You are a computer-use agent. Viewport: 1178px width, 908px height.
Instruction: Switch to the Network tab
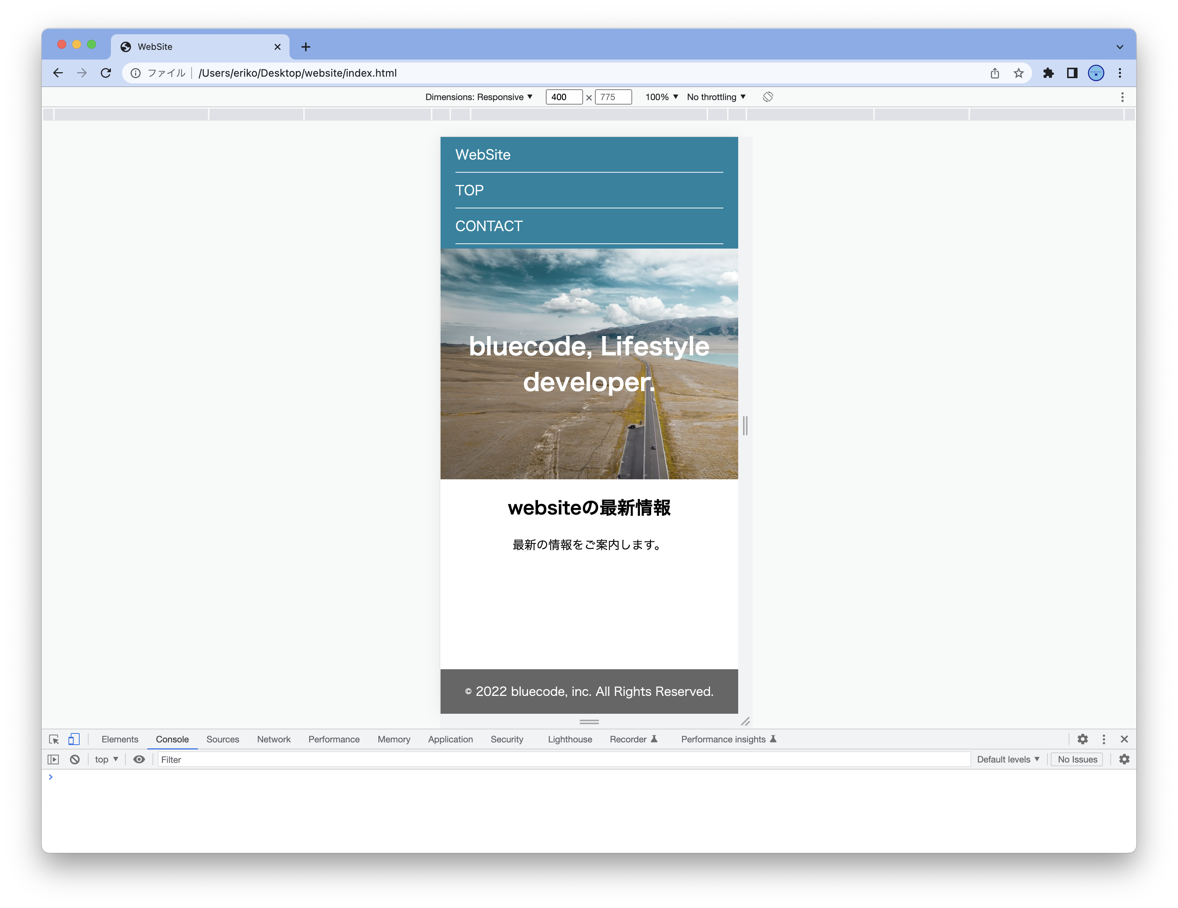coord(273,739)
